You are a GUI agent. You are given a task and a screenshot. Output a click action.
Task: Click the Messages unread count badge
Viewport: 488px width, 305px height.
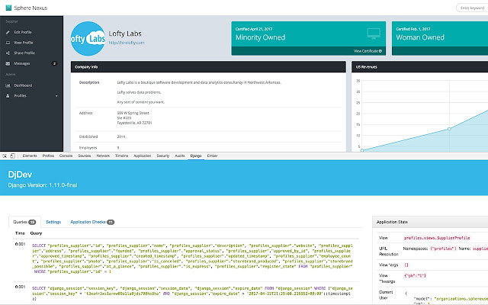pyautogui.click(x=54, y=63)
